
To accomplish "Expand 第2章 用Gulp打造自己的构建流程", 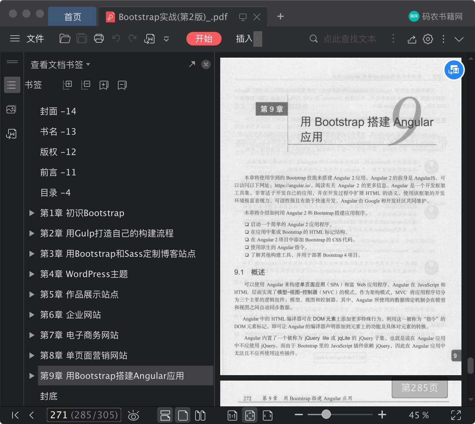I will pyautogui.click(x=32, y=233).
